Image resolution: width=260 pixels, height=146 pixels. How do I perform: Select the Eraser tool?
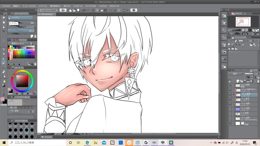coord(4,72)
